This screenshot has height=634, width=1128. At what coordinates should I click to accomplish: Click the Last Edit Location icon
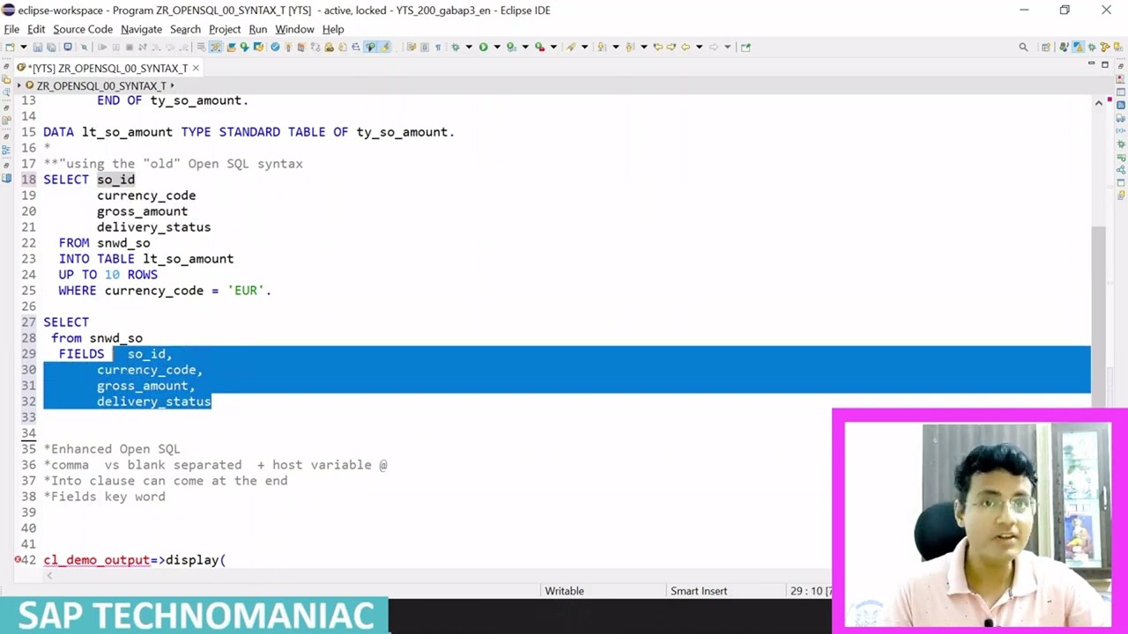[x=657, y=47]
